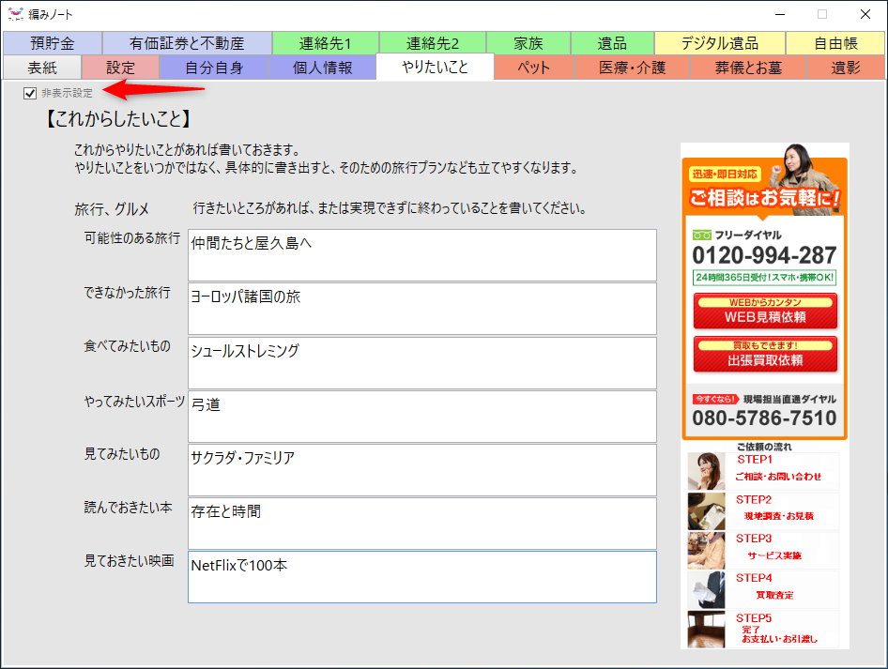This screenshot has width=888, height=669.
Task: Open the デジタル遺産 tab
Action: pyautogui.click(x=719, y=42)
